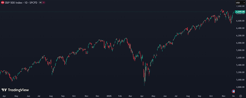Open the chart settings gear icon
Screen dimensions: 246x98
tap(241, 96)
